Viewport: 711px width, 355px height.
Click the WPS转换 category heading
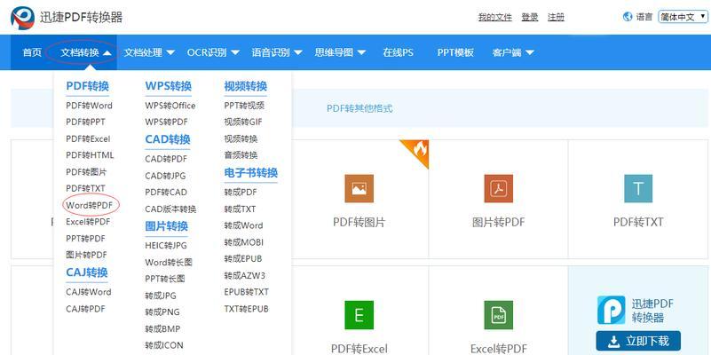[x=169, y=86]
